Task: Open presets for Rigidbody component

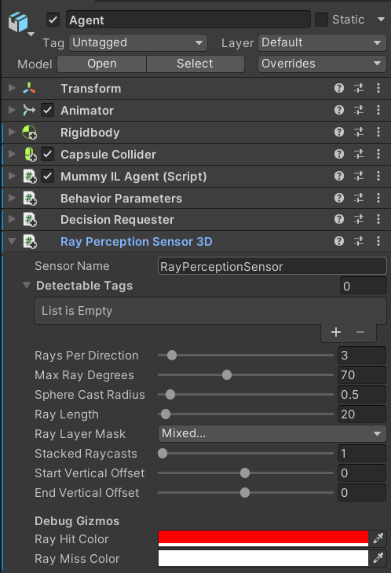Action: 359,132
